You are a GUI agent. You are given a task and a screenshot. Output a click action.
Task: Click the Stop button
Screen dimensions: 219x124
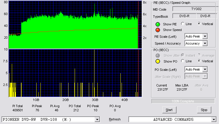(x=204, y=110)
